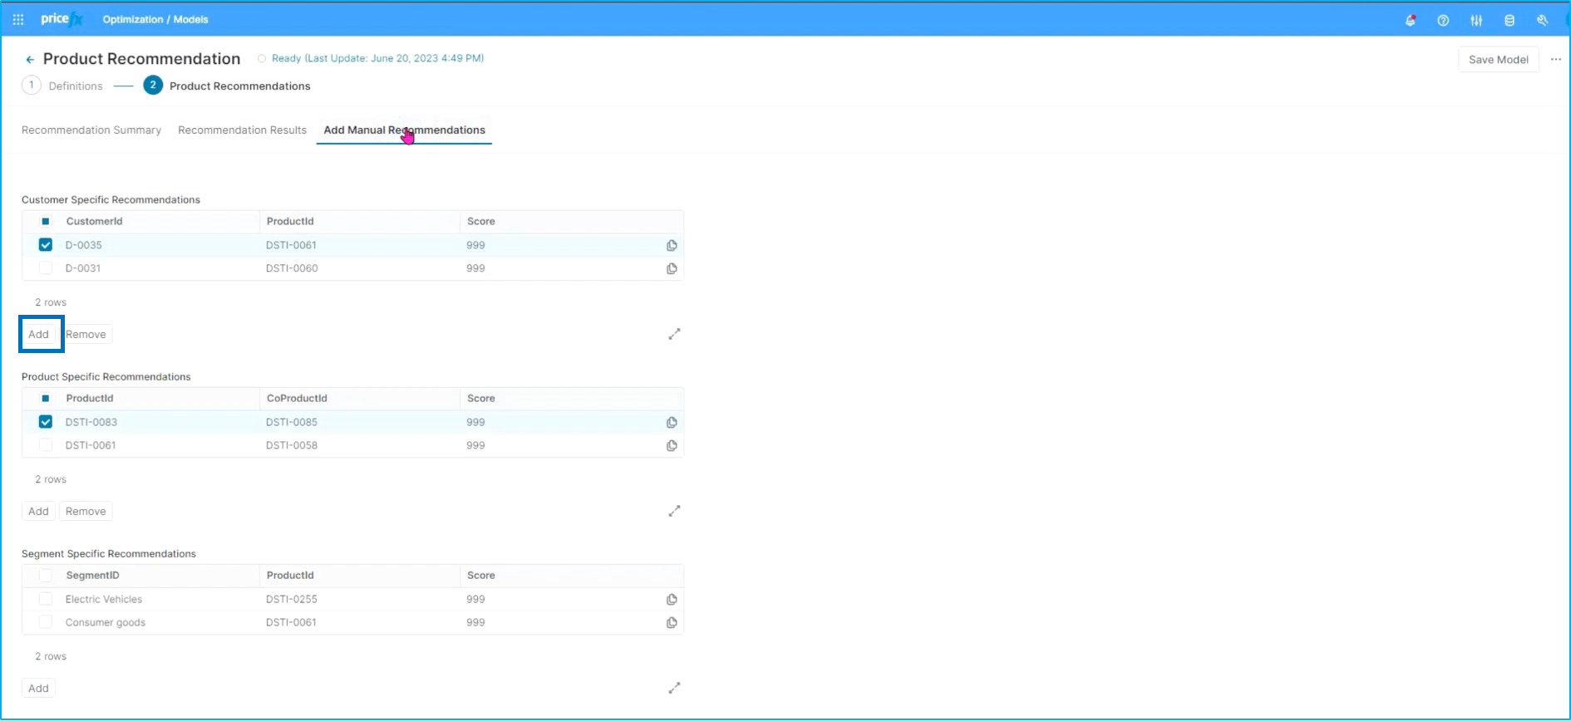The width and height of the screenshot is (1571, 721).
Task: Open the three-dot menu beside Save Model
Action: [x=1556, y=59]
